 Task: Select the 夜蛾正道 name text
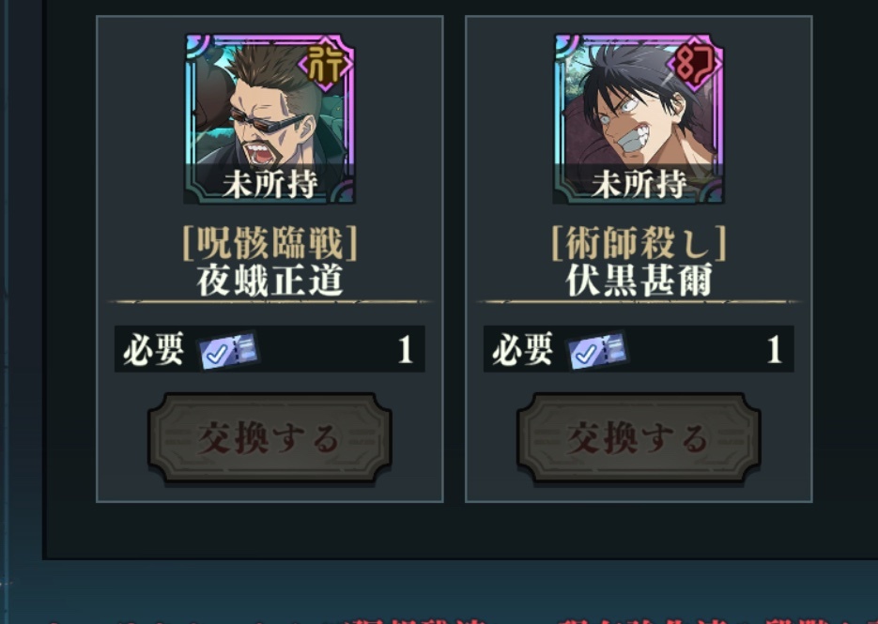tap(270, 281)
